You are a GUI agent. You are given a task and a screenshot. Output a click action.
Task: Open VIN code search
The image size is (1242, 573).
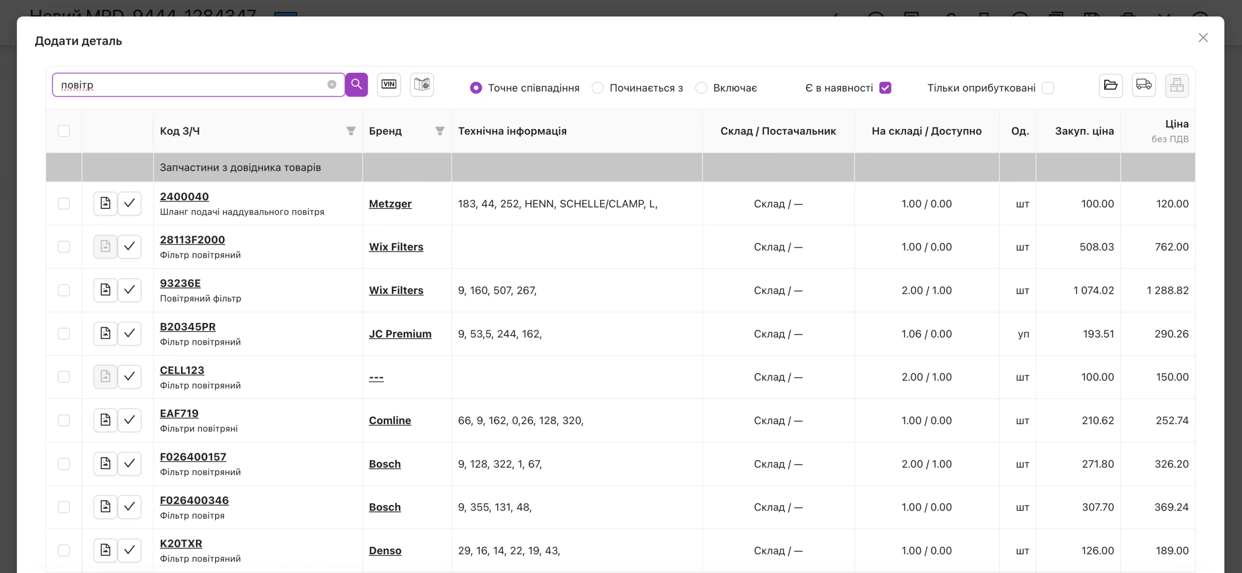389,85
